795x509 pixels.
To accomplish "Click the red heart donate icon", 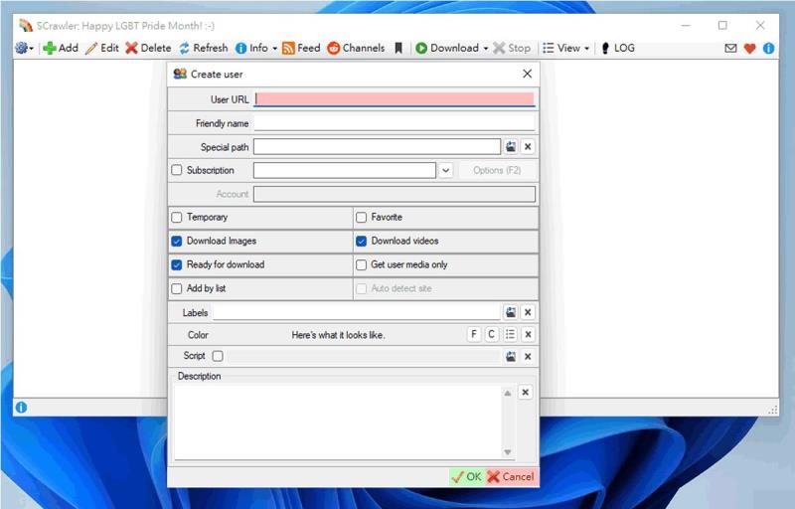I will 750,48.
